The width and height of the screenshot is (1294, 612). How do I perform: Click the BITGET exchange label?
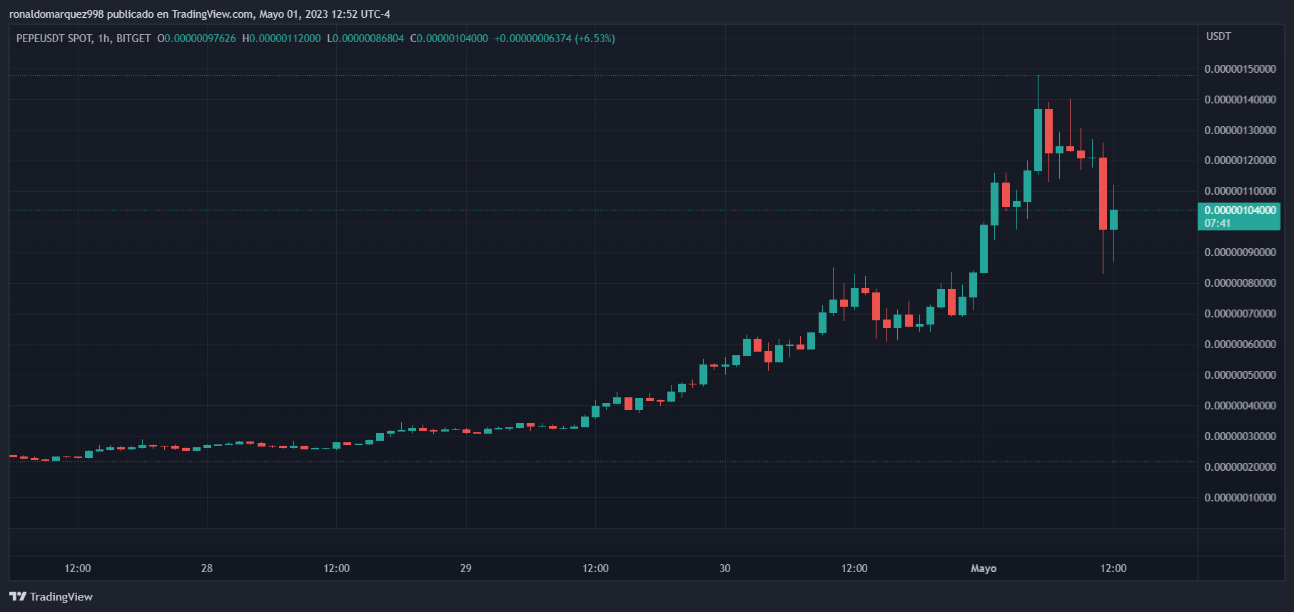click(133, 39)
